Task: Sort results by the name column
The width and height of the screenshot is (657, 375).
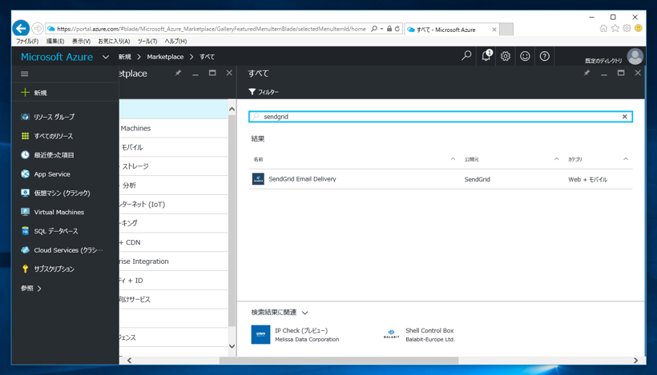Action: (x=259, y=159)
